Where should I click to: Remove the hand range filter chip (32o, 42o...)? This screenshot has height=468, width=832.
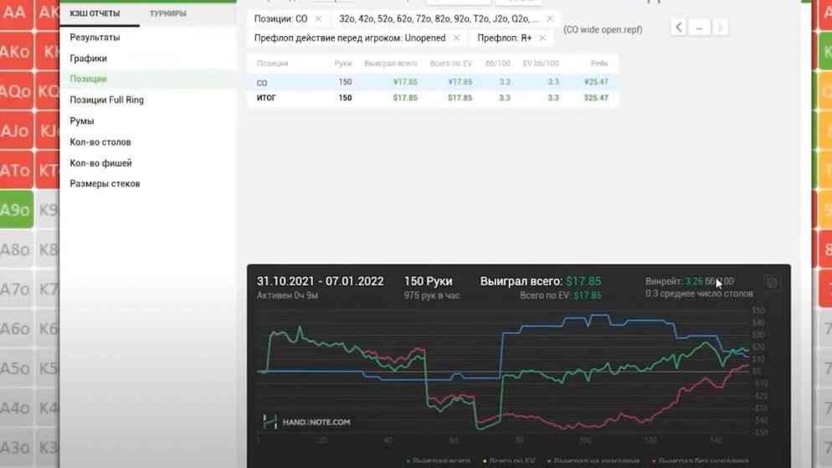pyautogui.click(x=550, y=18)
